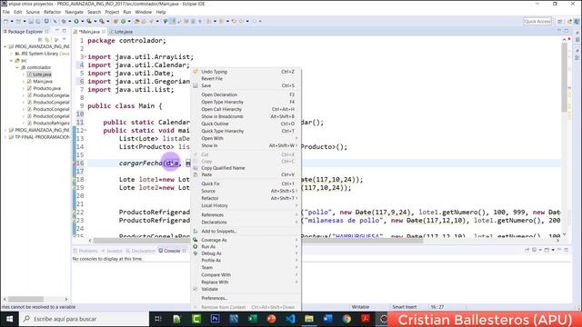Screen dimensions: 582x327
Task: Click the editor horizontal scrollbar
Action: [258, 240]
